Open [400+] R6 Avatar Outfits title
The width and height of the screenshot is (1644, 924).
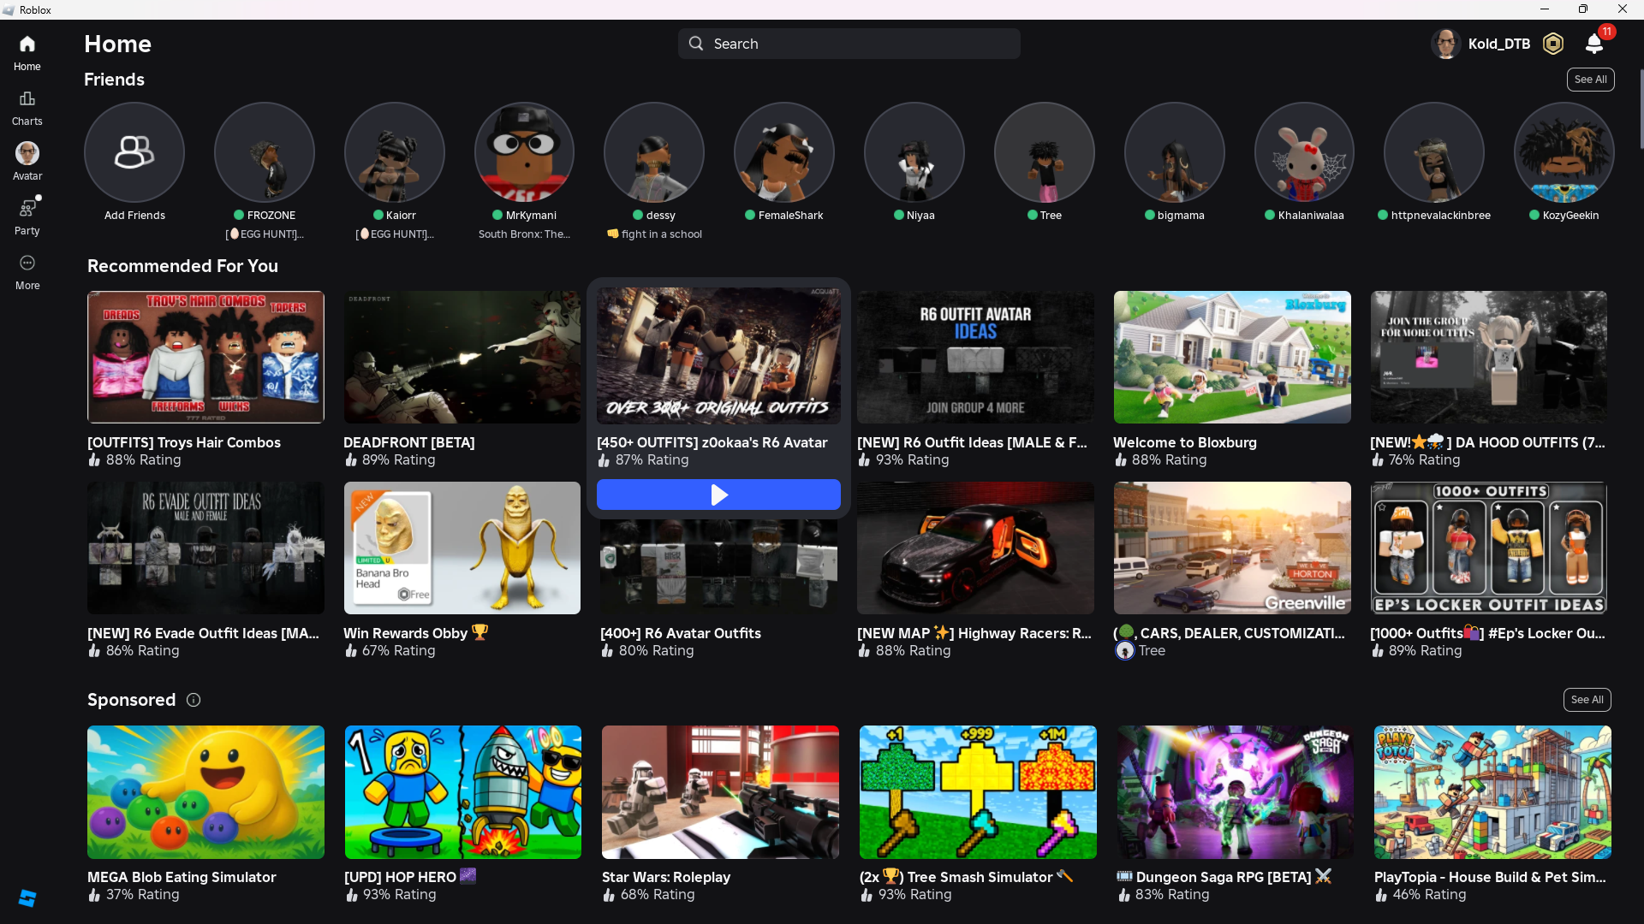click(681, 633)
